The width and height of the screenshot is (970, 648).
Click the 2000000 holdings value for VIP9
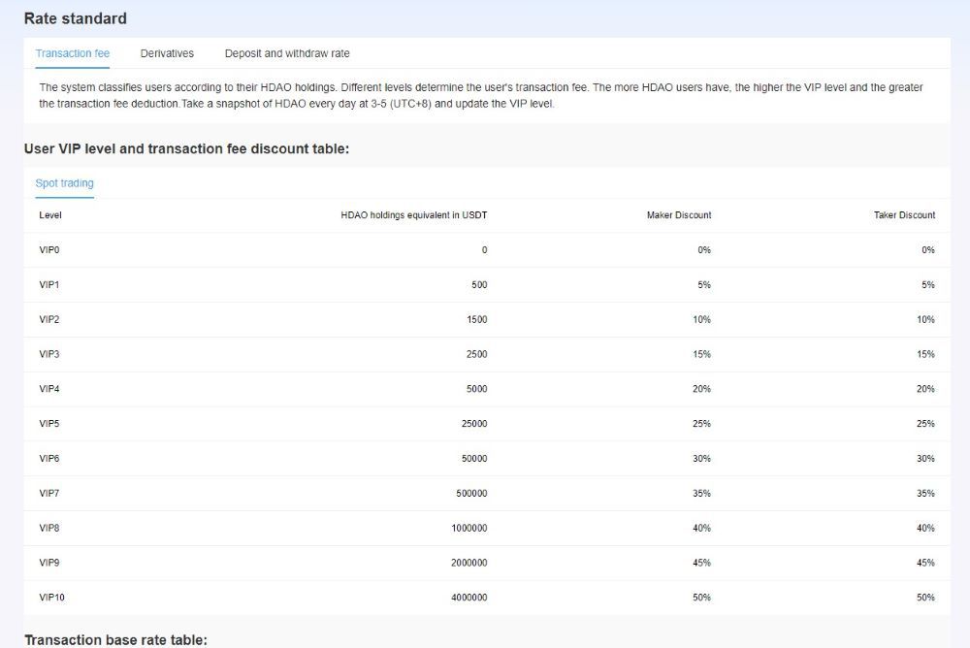click(x=469, y=563)
